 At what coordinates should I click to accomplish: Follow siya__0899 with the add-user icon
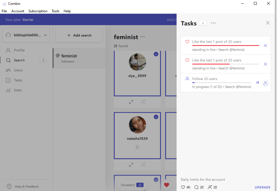coord(143,102)
